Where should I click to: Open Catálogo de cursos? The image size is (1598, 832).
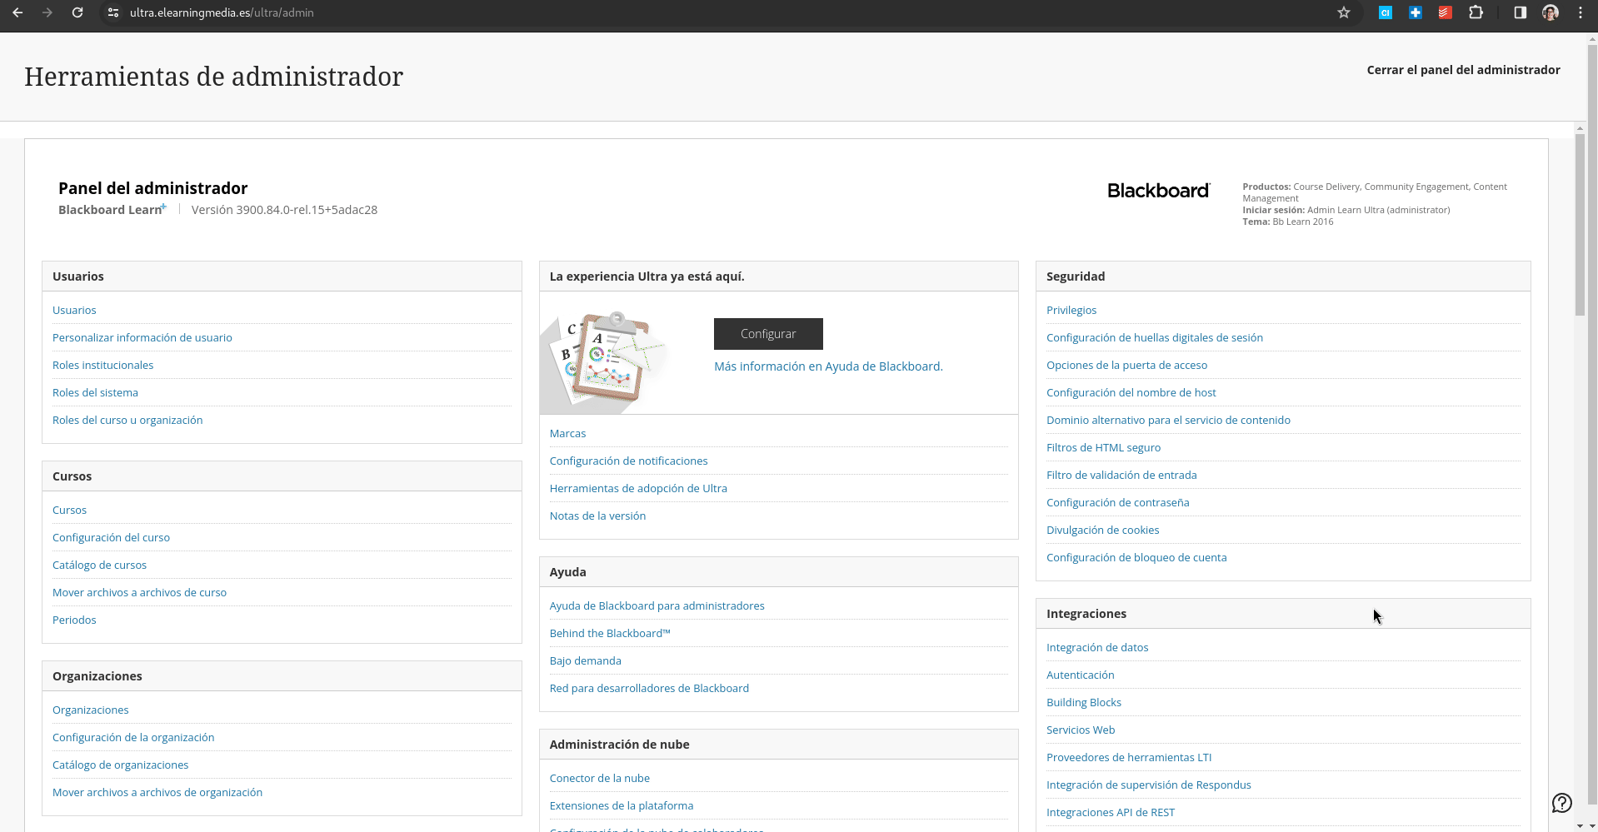[99, 565]
